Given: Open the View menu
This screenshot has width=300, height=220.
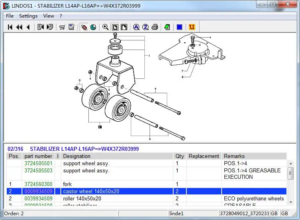Looking at the screenshot, I should pyautogui.click(x=48, y=16).
